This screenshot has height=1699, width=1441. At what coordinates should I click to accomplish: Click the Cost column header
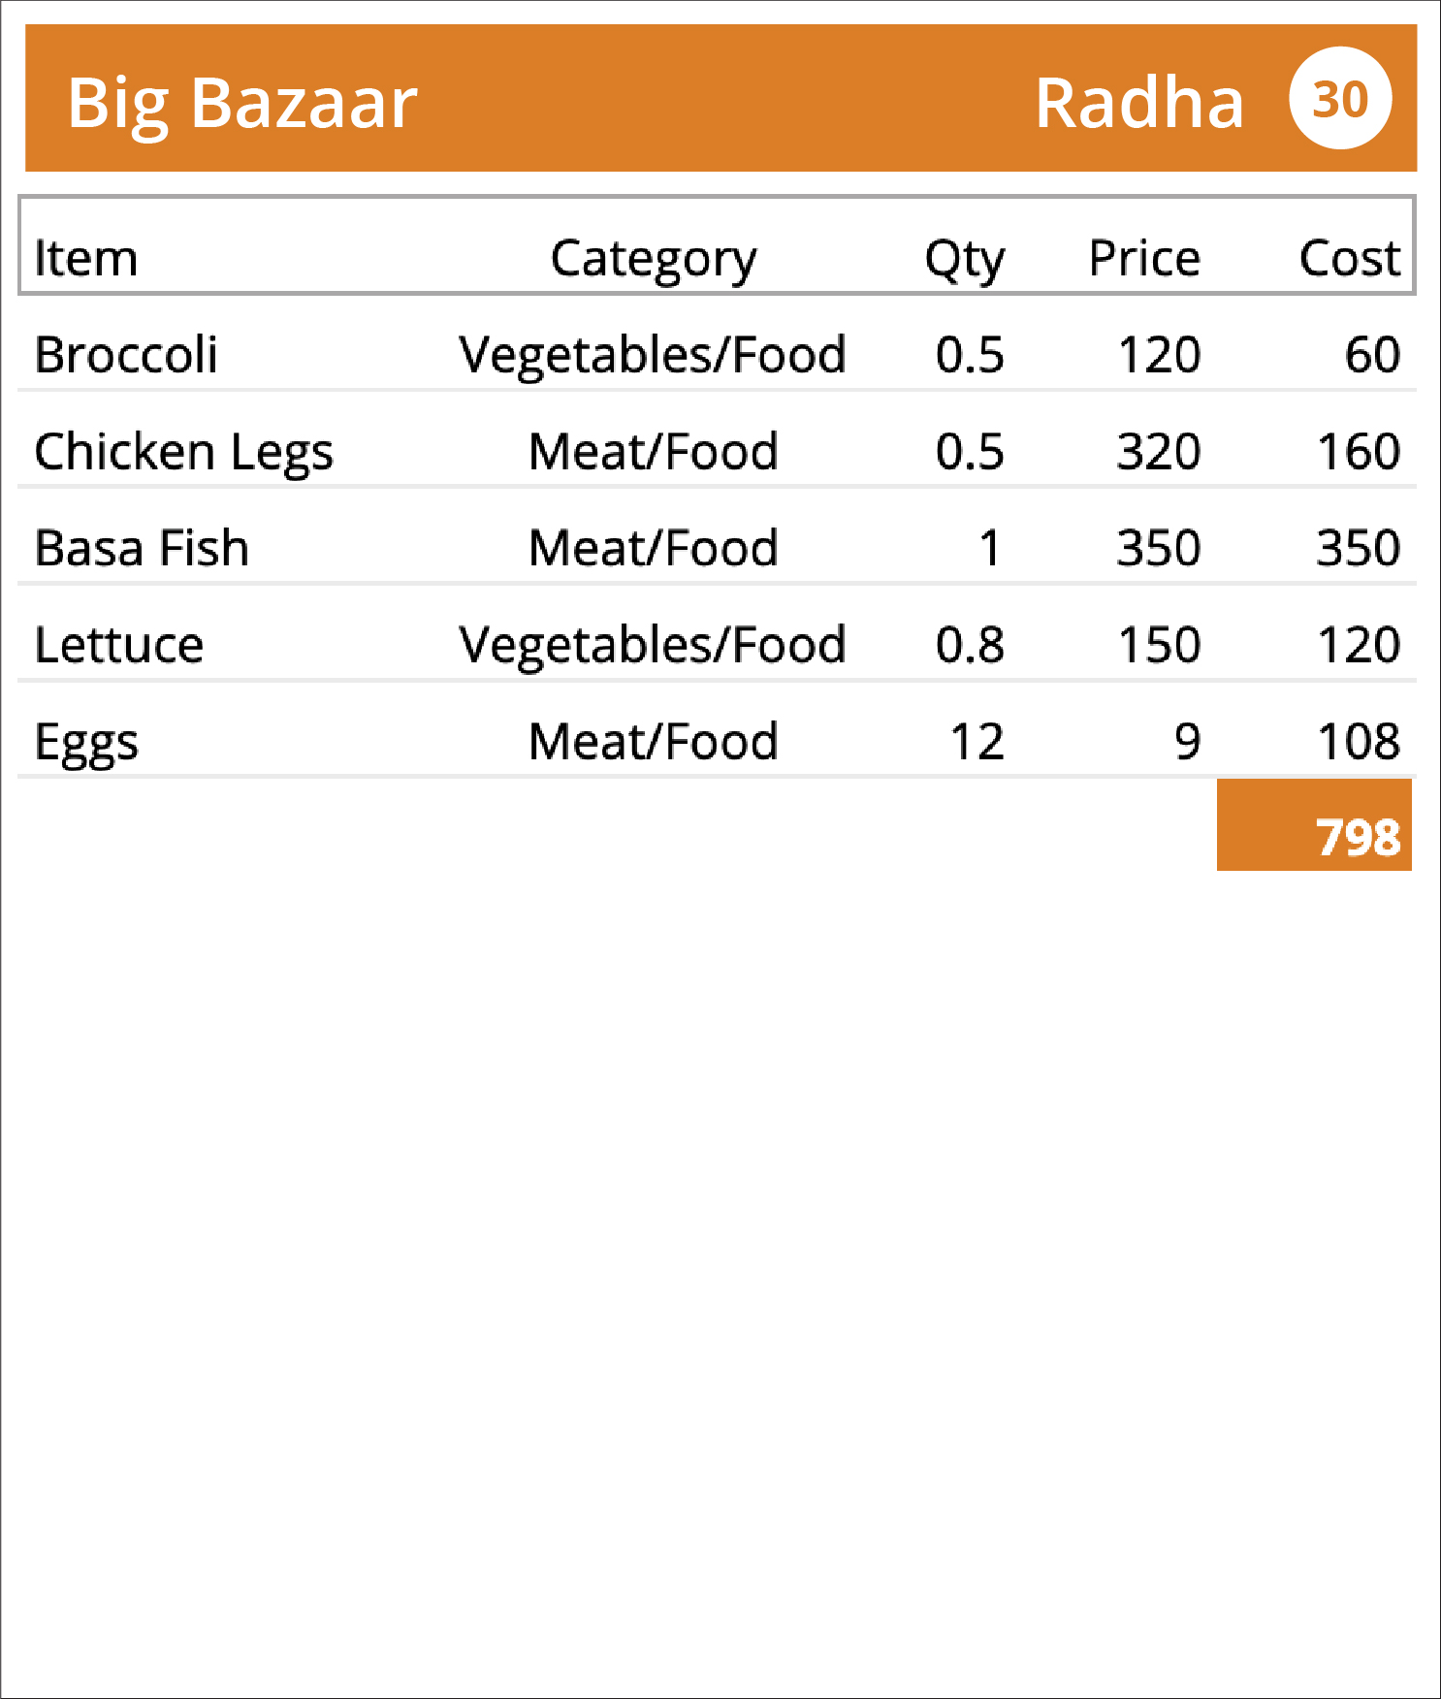click(x=1350, y=258)
